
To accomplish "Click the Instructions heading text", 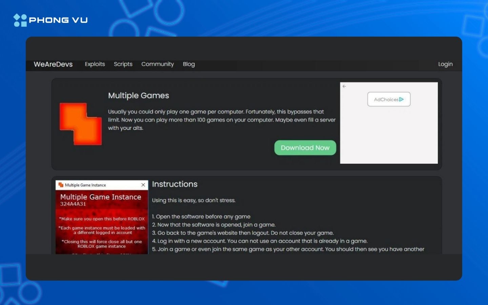I will click(x=175, y=184).
